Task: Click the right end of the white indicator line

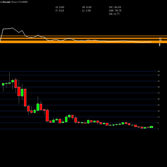Action: pos(151,42)
